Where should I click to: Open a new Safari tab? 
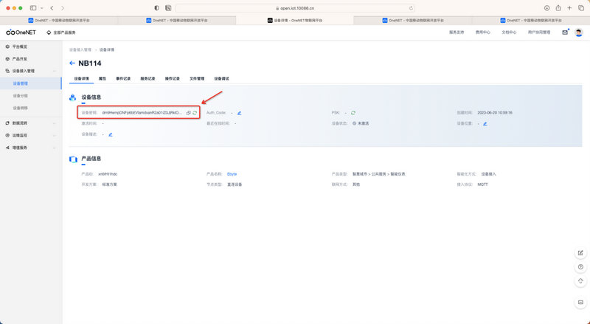[x=569, y=8]
